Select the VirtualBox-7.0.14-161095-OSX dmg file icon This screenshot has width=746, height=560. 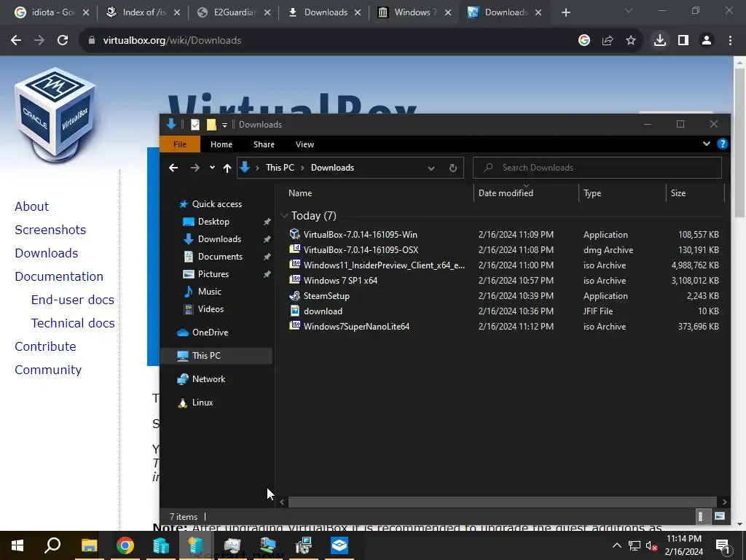[295, 249]
